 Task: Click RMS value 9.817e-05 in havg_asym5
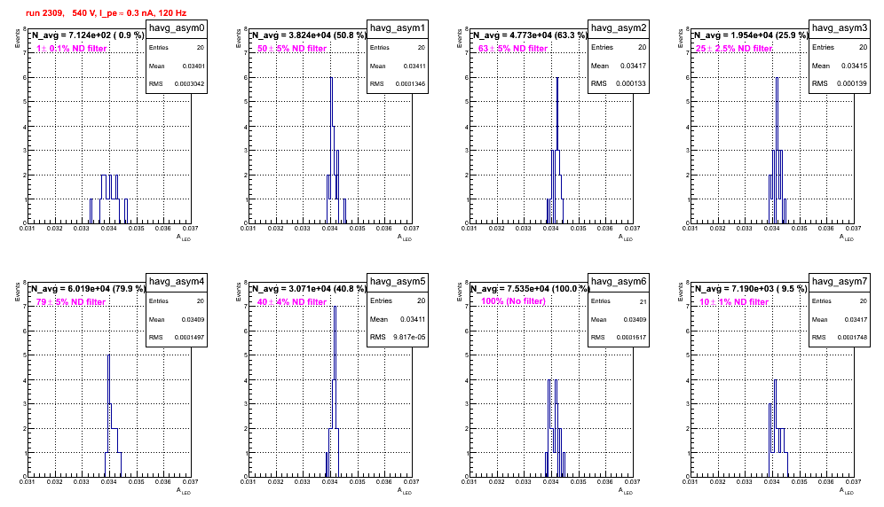tap(409, 337)
